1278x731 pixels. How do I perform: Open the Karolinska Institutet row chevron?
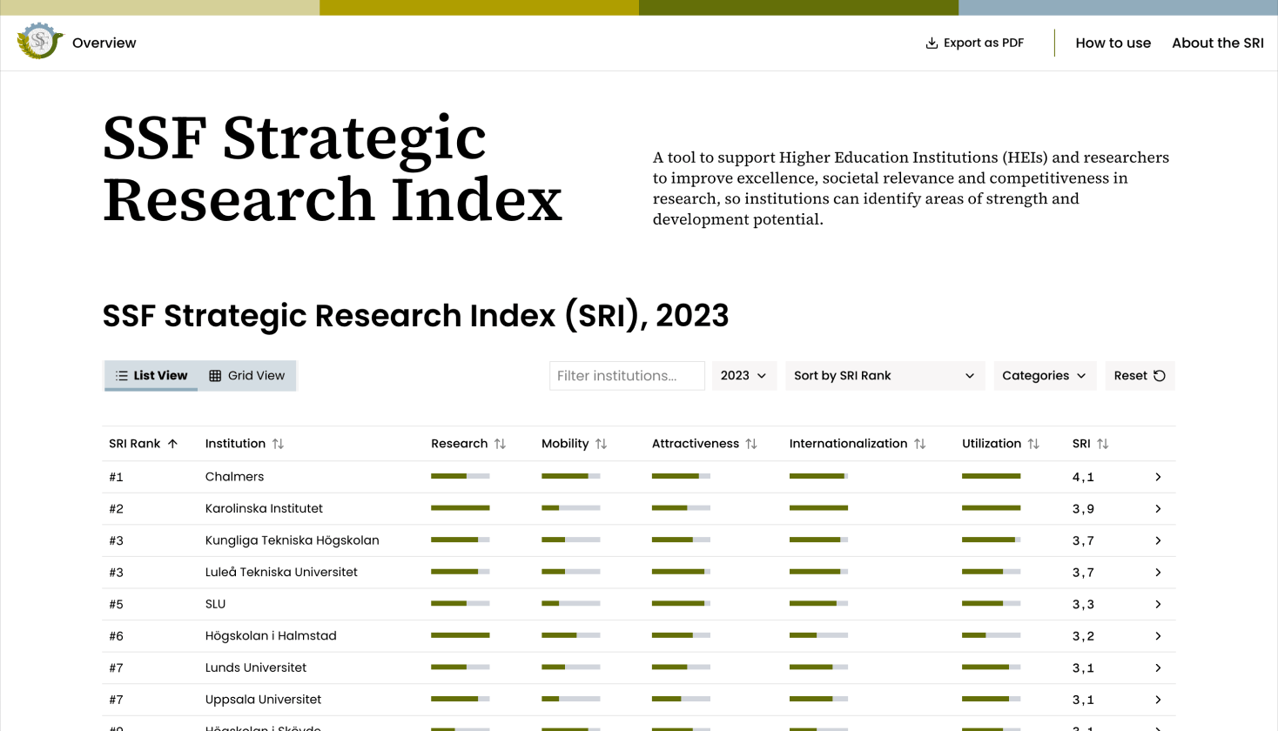[1158, 509]
